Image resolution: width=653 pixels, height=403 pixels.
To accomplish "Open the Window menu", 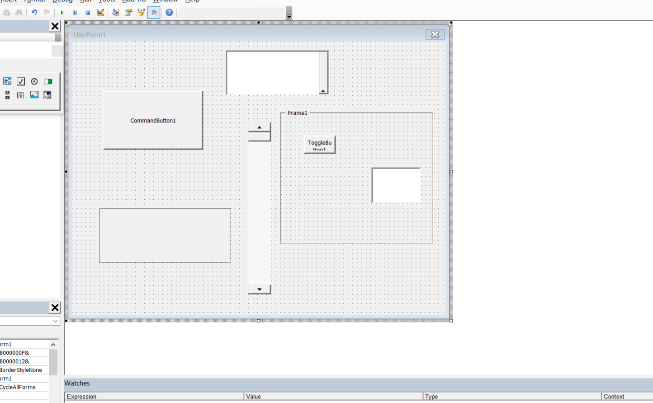I will pos(165,1).
